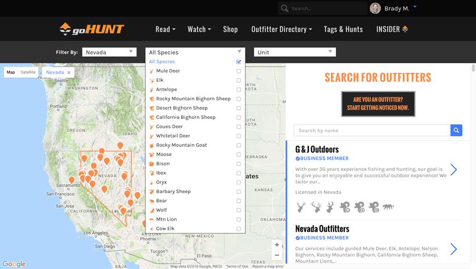Open the Unit filter dropdown
This screenshot has width=476, height=269.
295,52
